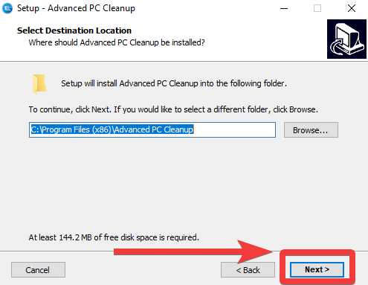Close the Setup window with the X

tap(352, 8)
